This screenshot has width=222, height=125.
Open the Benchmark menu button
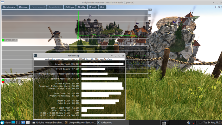tap(9, 7)
